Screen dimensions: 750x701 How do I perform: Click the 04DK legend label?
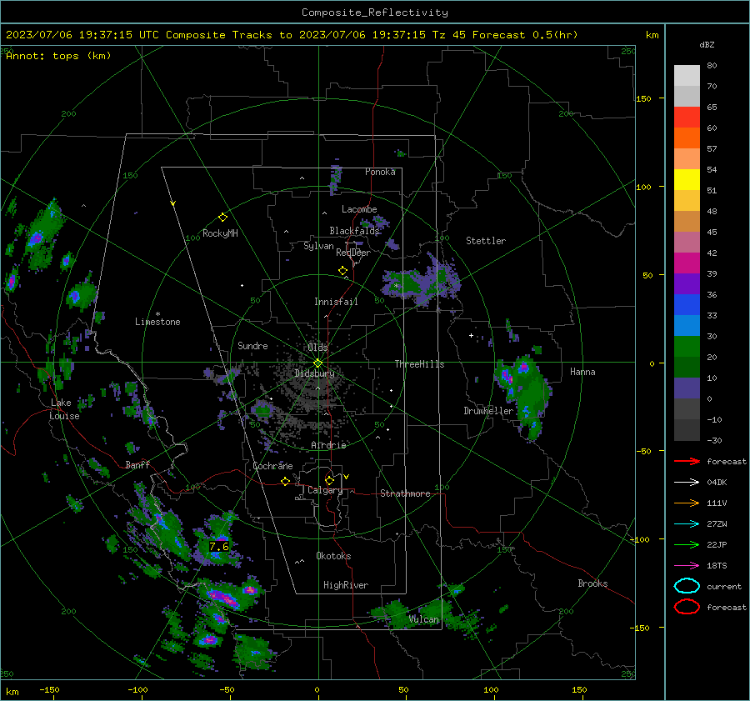717,482
